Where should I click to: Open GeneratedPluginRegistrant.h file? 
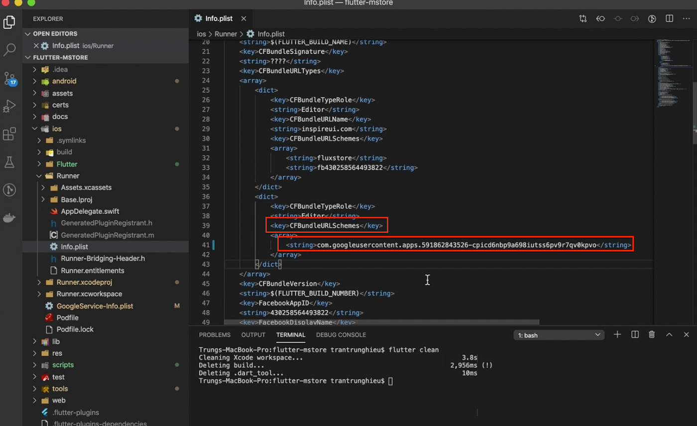coord(107,223)
